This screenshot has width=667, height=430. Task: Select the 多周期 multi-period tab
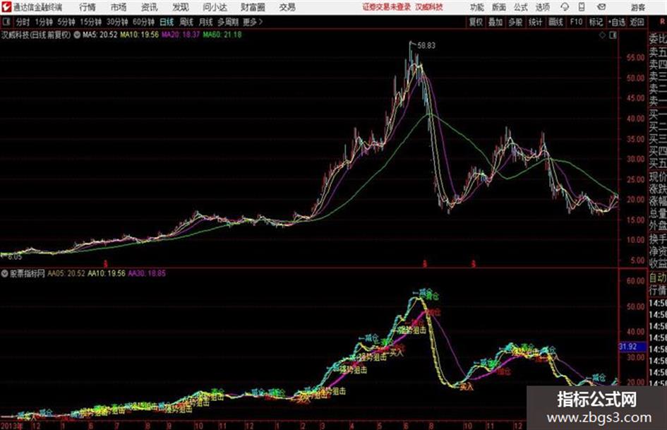click(228, 22)
